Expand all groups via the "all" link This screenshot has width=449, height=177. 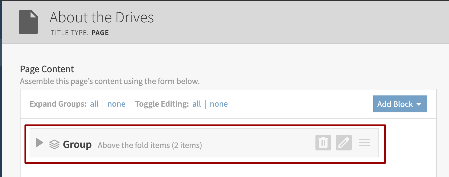pyautogui.click(x=94, y=104)
